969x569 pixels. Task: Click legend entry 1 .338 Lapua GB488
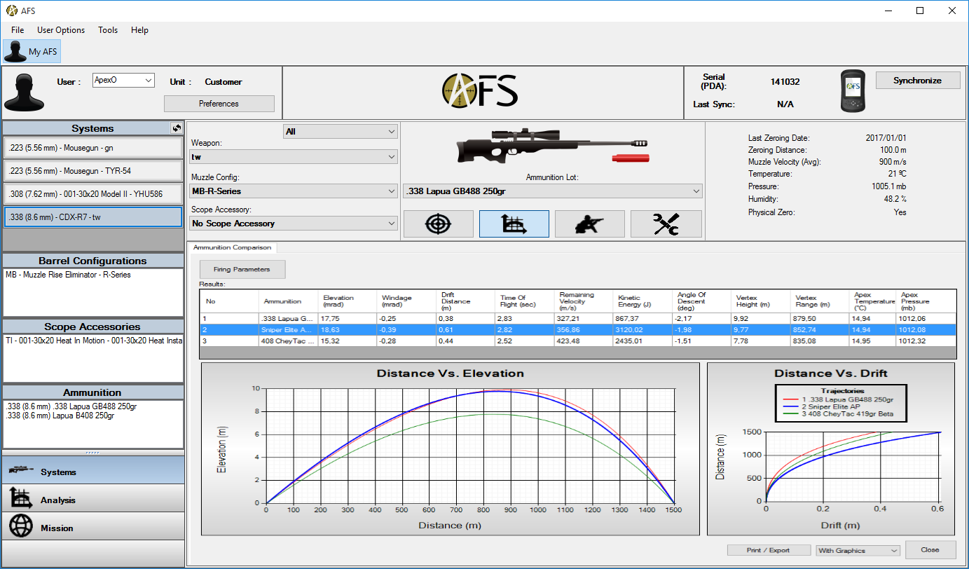tap(837, 399)
